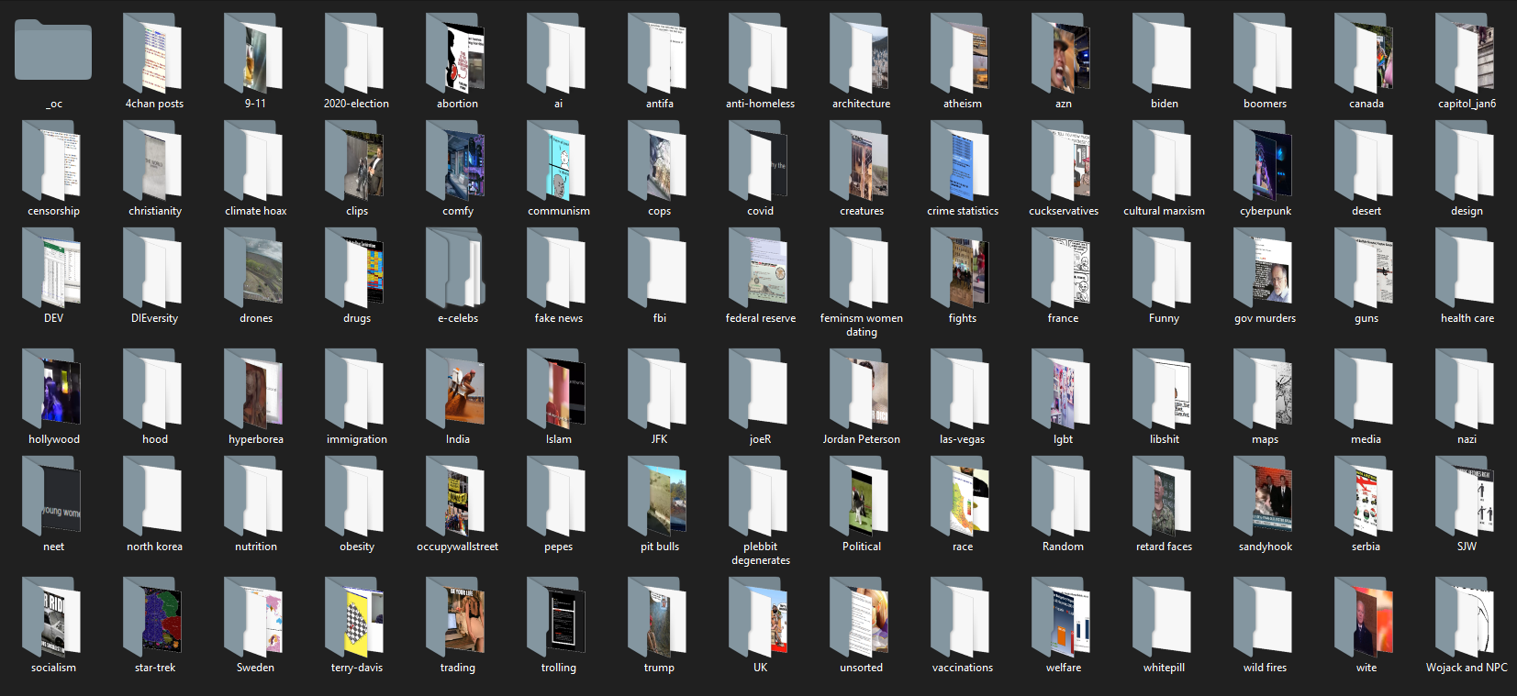Viewport: 1517px width, 696px height.
Task: Click the 'Political' folder label
Action: (862, 547)
